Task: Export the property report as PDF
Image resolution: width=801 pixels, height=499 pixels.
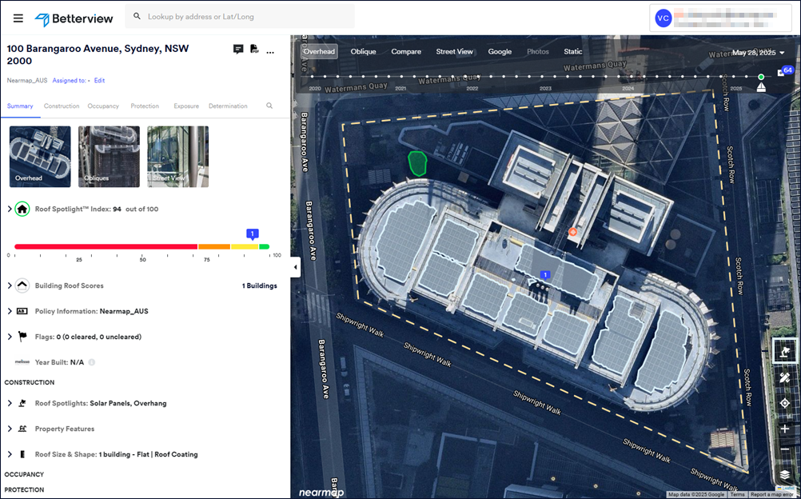Action: [254, 49]
